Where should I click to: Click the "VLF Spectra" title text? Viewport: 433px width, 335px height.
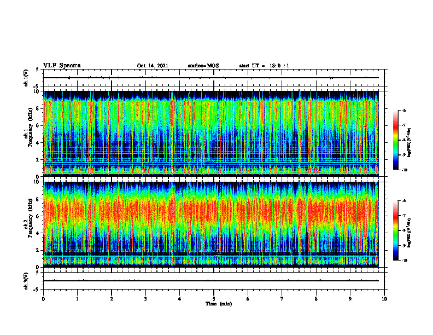point(62,66)
